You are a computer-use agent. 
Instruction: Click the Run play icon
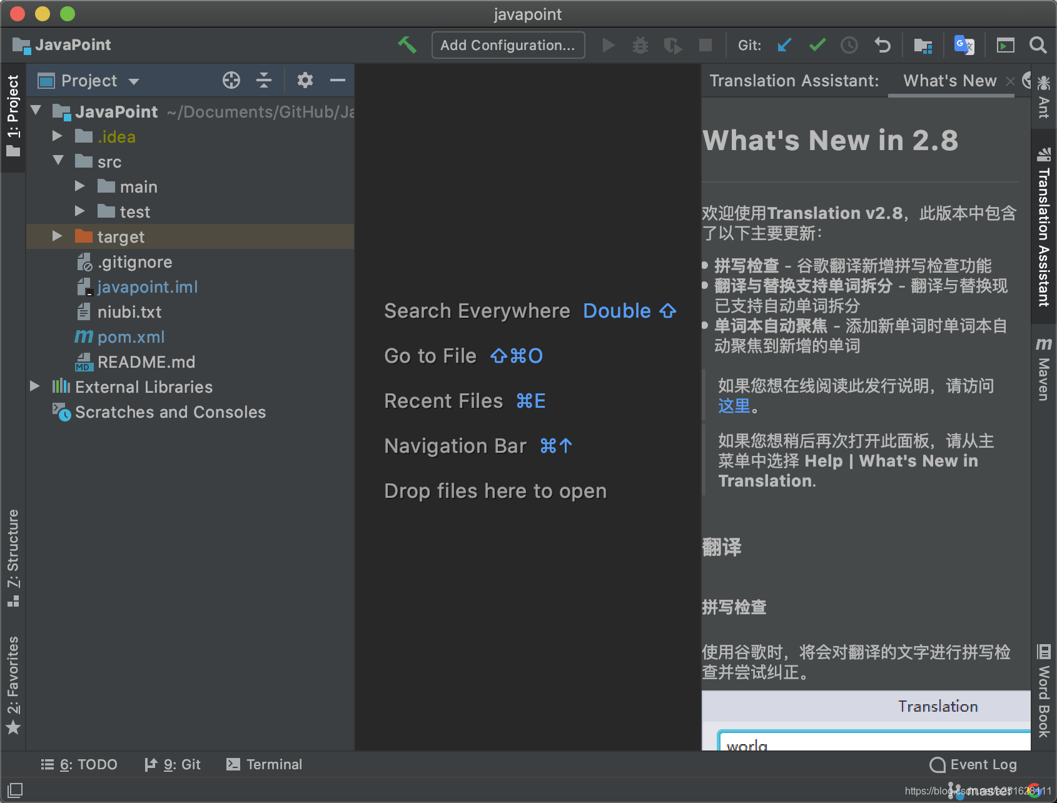click(608, 45)
